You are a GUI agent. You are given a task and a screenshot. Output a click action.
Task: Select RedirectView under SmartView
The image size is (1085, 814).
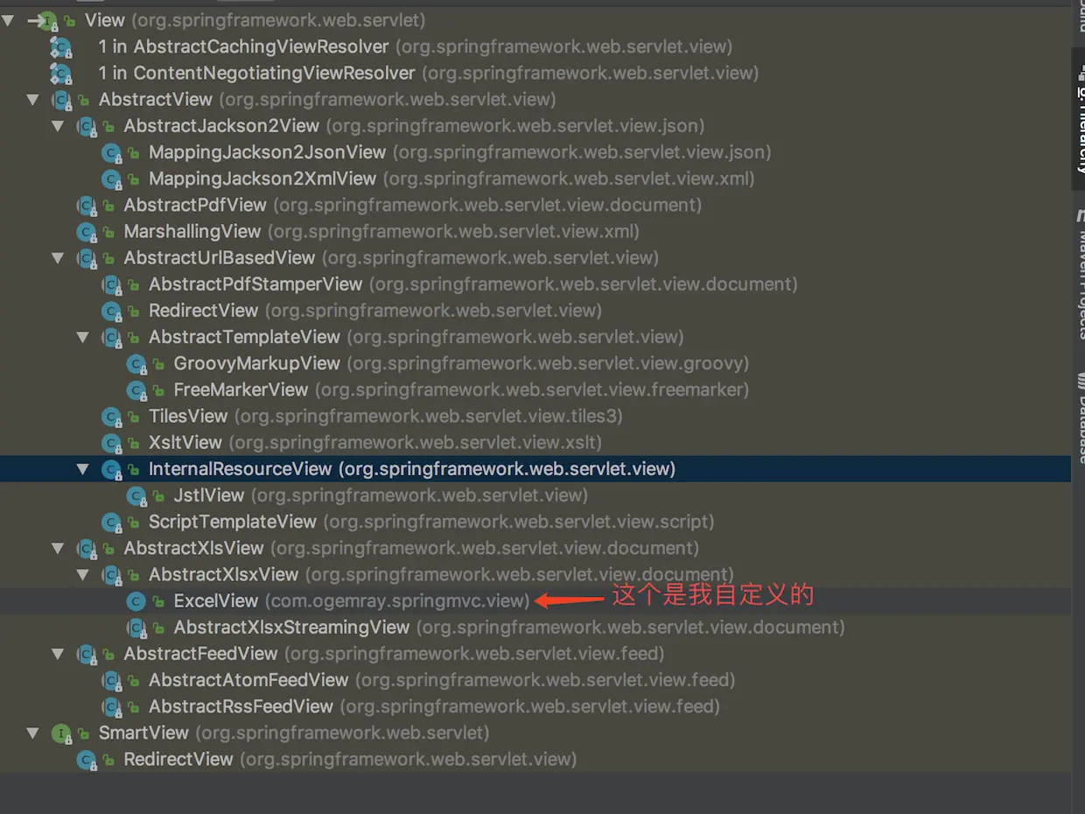pyautogui.click(x=178, y=760)
